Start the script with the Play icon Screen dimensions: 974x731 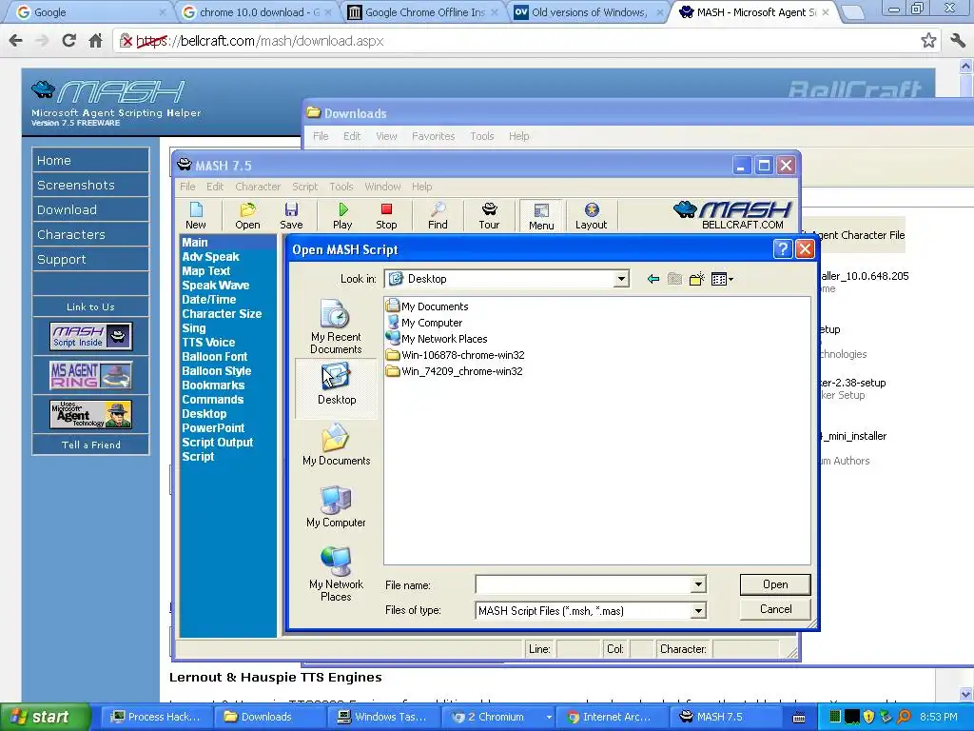342,215
